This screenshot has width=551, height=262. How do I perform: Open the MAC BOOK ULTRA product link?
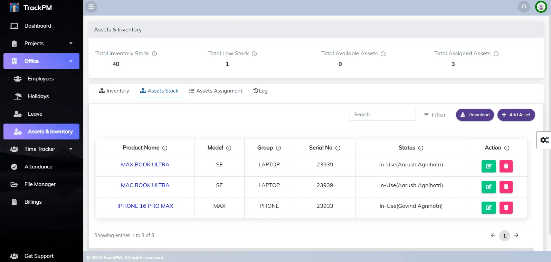point(145,185)
